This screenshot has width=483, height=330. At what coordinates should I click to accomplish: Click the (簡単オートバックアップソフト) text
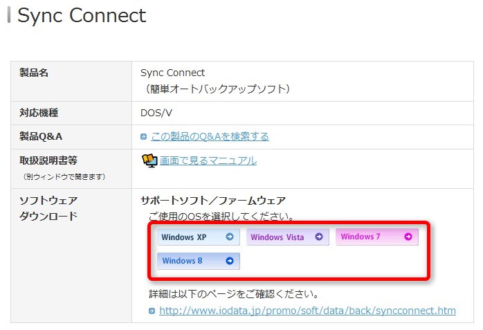click(218, 89)
